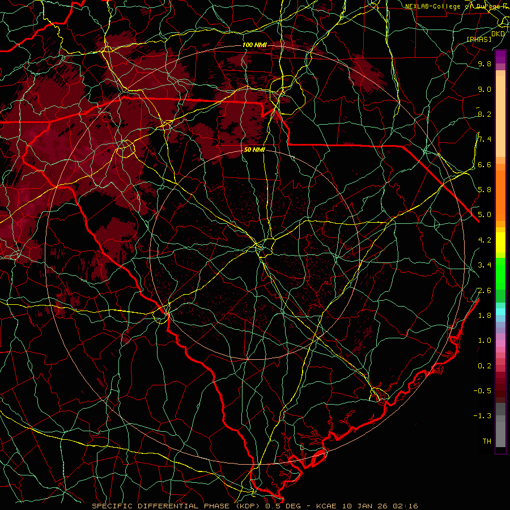Click the 5.8 value on the color scale
This screenshot has width=510, height=510.
484,190
